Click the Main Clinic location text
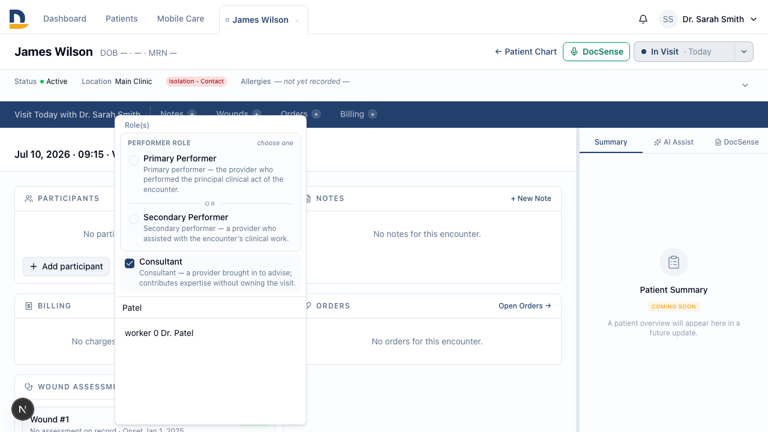 [134, 82]
